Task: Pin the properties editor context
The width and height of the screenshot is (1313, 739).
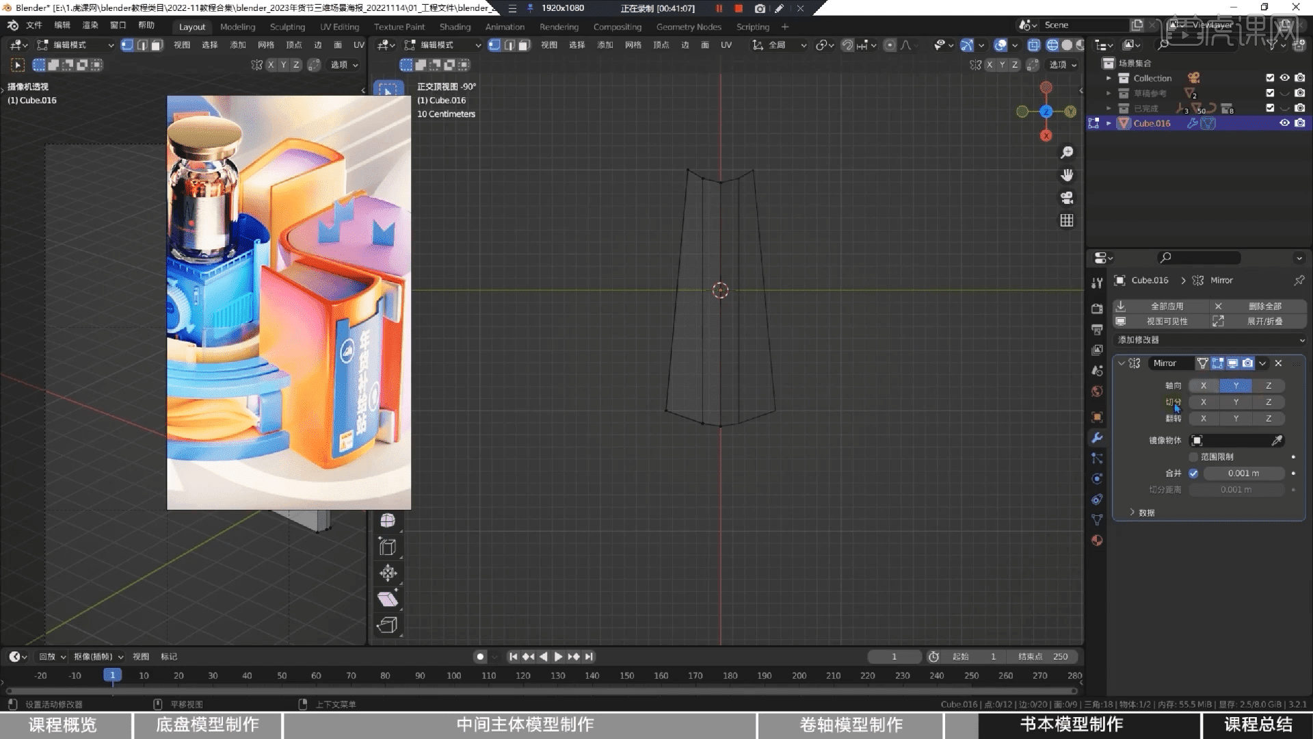Action: pyautogui.click(x=1299, y=281)
